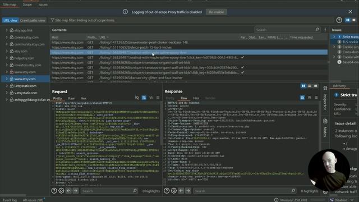Switch Response view to Pretty tab
Viewport: 359px width, 202px height.
pos(170,98)
